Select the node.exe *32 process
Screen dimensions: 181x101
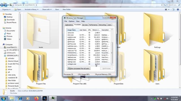[89, 50]
